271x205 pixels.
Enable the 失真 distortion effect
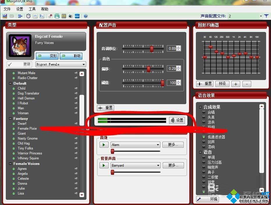point(204,117)
